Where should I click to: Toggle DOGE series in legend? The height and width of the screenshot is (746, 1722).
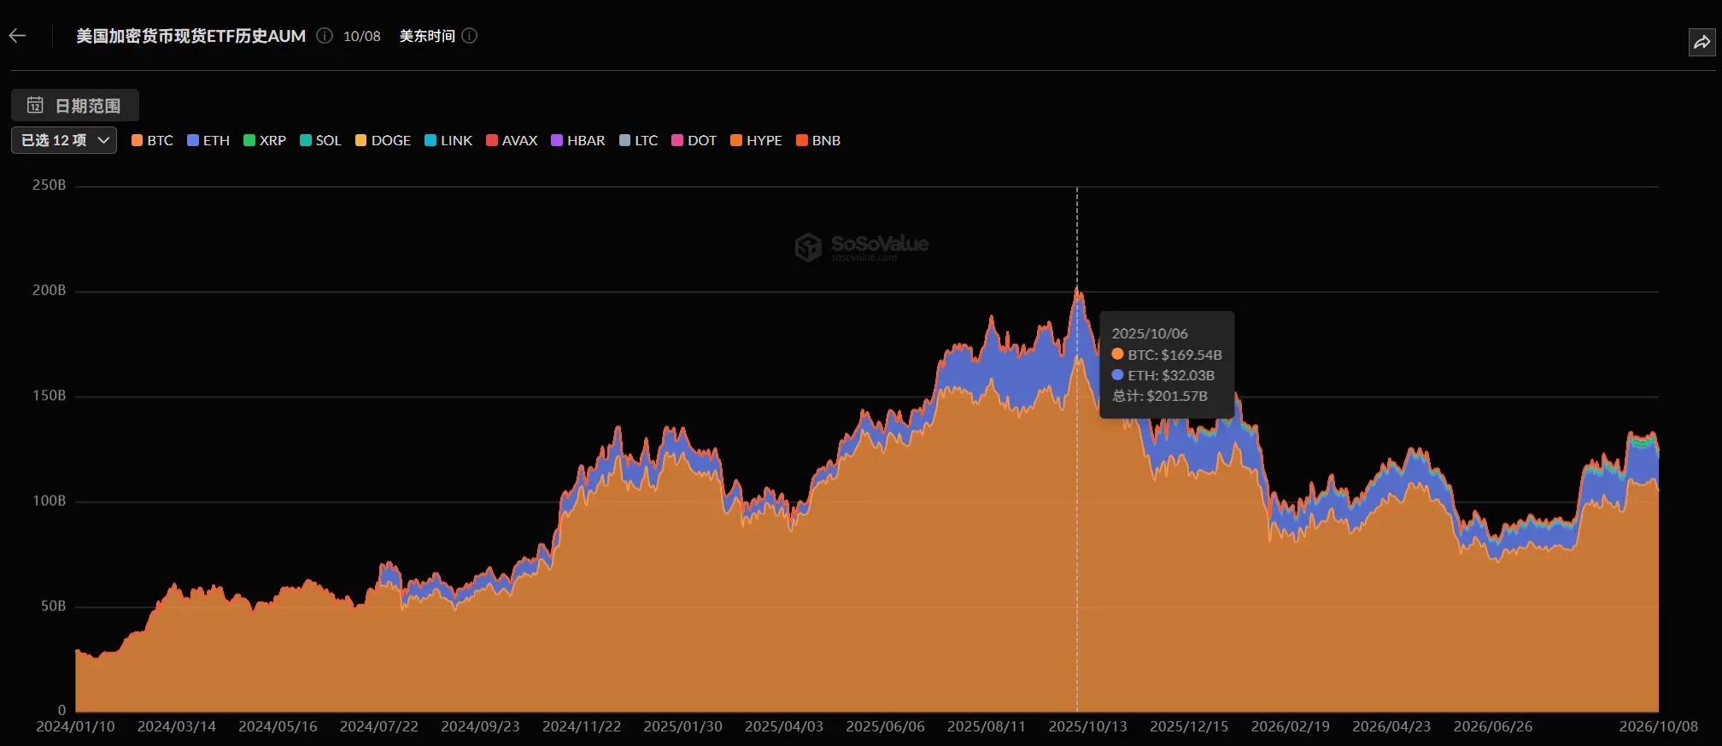point(383,140)
